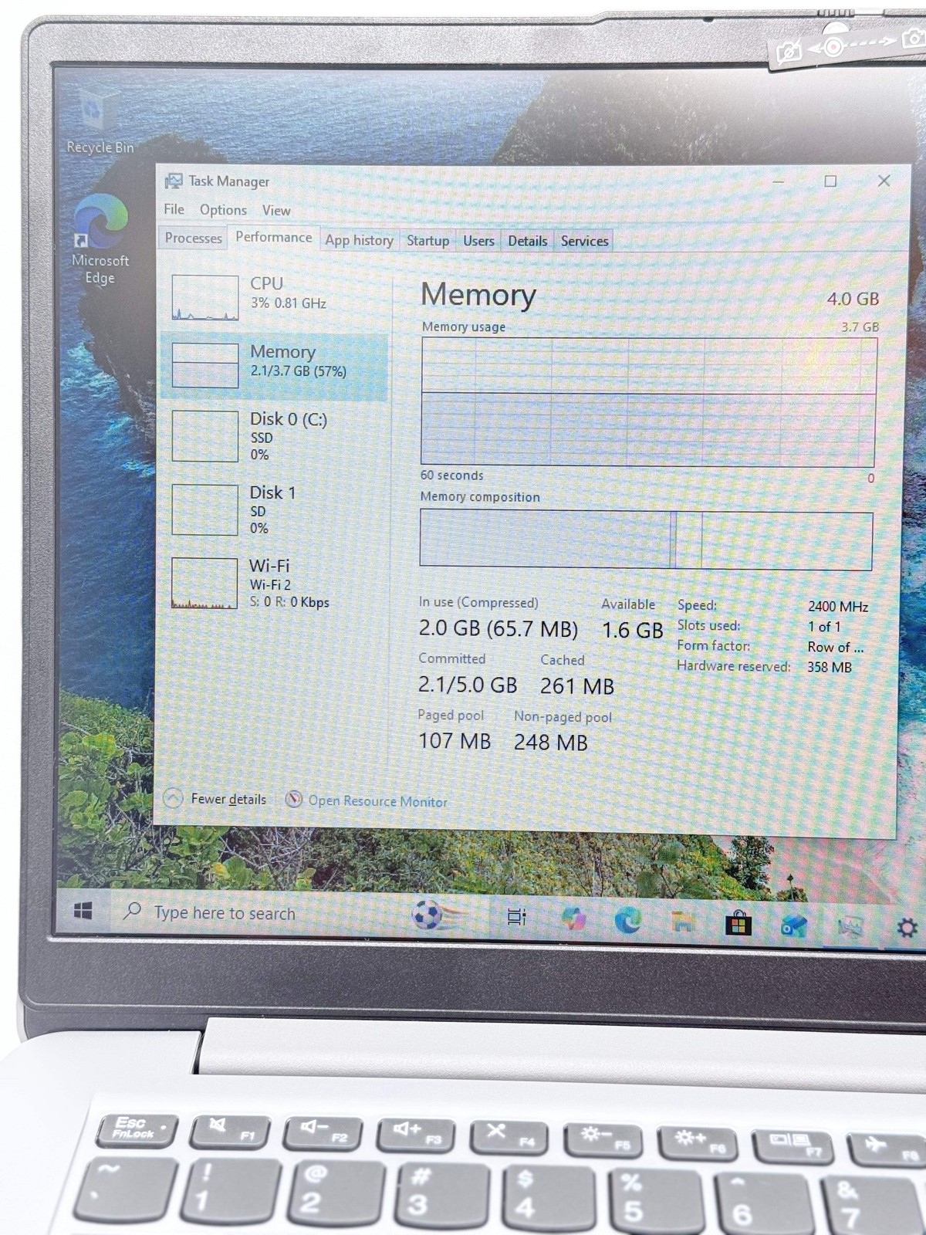This screenshot has width=926, height=1235.
Task: Maximize the Task Manager window
Action: coord(830,181)
